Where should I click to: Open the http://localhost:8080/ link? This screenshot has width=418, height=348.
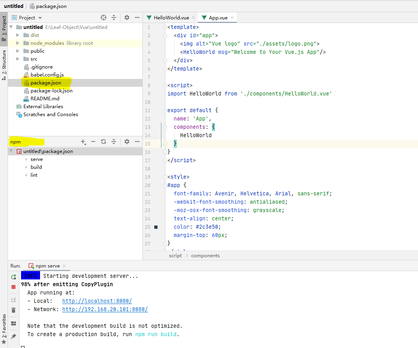97,301
